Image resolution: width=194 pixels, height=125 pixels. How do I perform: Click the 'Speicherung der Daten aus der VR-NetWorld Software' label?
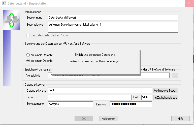coord(58,44)
